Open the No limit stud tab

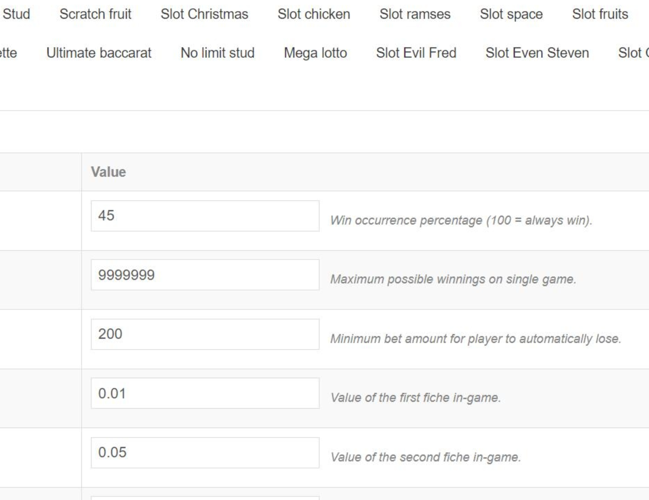(x=217, y=53)
